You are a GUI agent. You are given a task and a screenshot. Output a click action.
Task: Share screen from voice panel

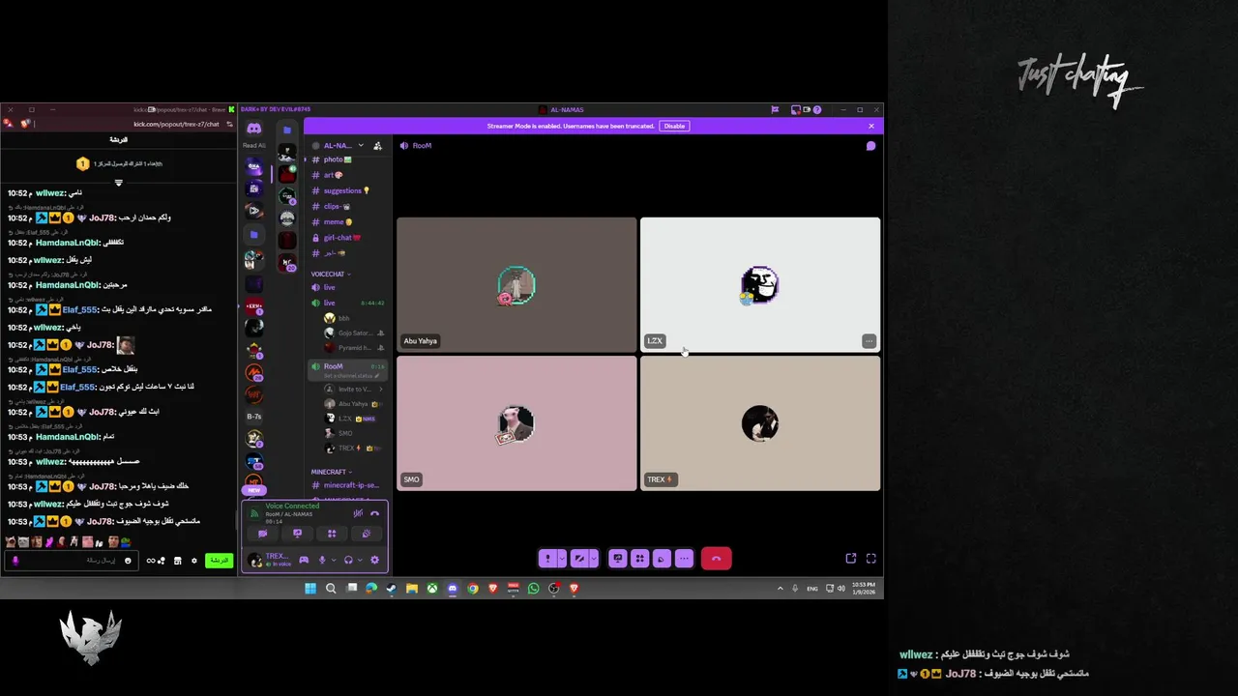(297, 534)
